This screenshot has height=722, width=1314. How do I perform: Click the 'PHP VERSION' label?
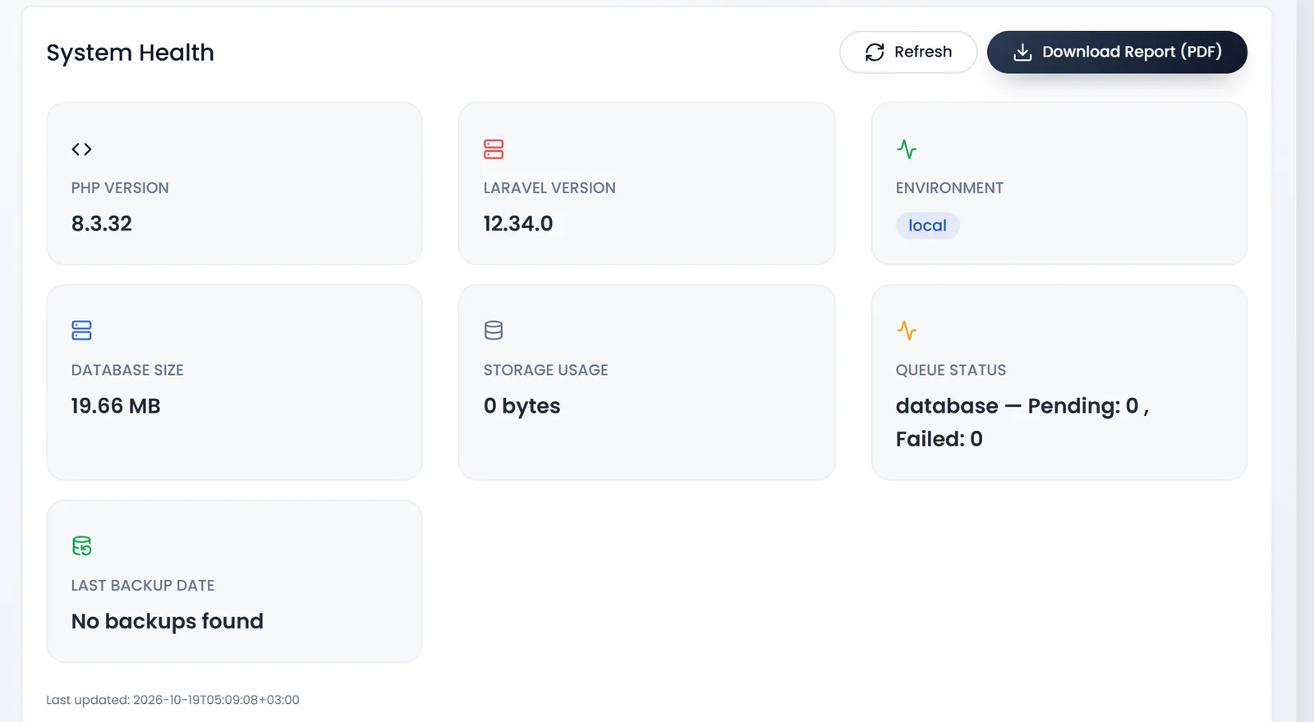[x=120, y=188]
